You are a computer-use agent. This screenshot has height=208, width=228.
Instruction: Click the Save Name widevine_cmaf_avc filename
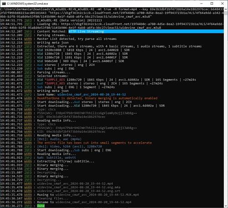coord(92,95)
